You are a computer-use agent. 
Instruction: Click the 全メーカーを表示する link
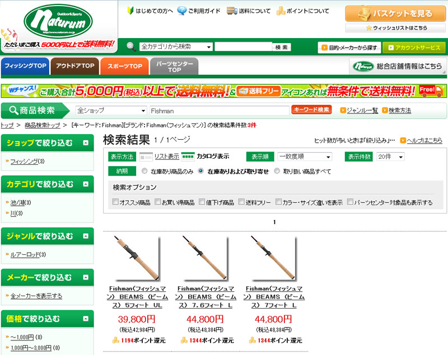pos(36,296)
